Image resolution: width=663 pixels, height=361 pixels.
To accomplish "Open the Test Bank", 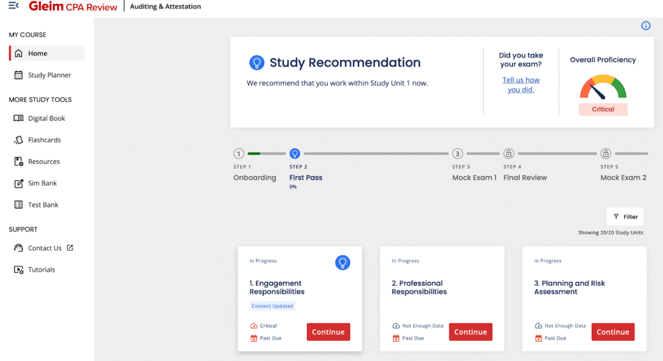I will click(43, 205).
